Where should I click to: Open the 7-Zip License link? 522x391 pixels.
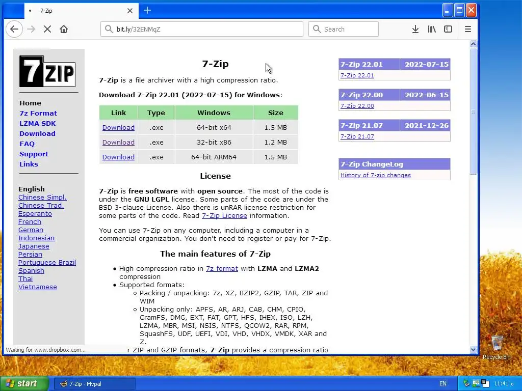pyautogui.click(x=224, y=216)
